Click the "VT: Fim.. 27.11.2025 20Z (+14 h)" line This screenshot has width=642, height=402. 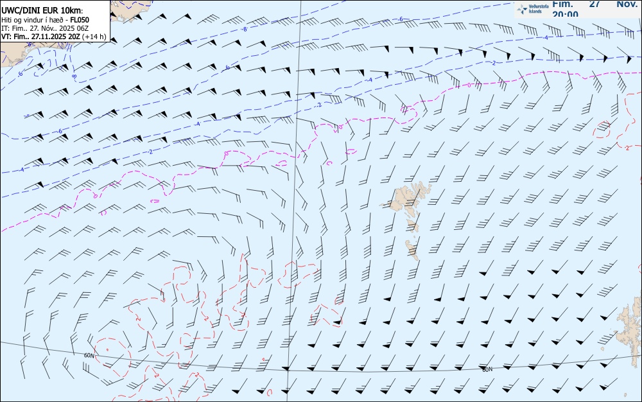[x=54, y=37]
